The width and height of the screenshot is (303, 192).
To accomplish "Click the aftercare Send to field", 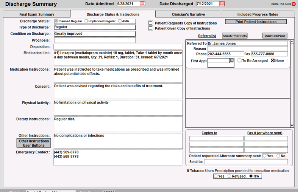I will pos(246,161).
